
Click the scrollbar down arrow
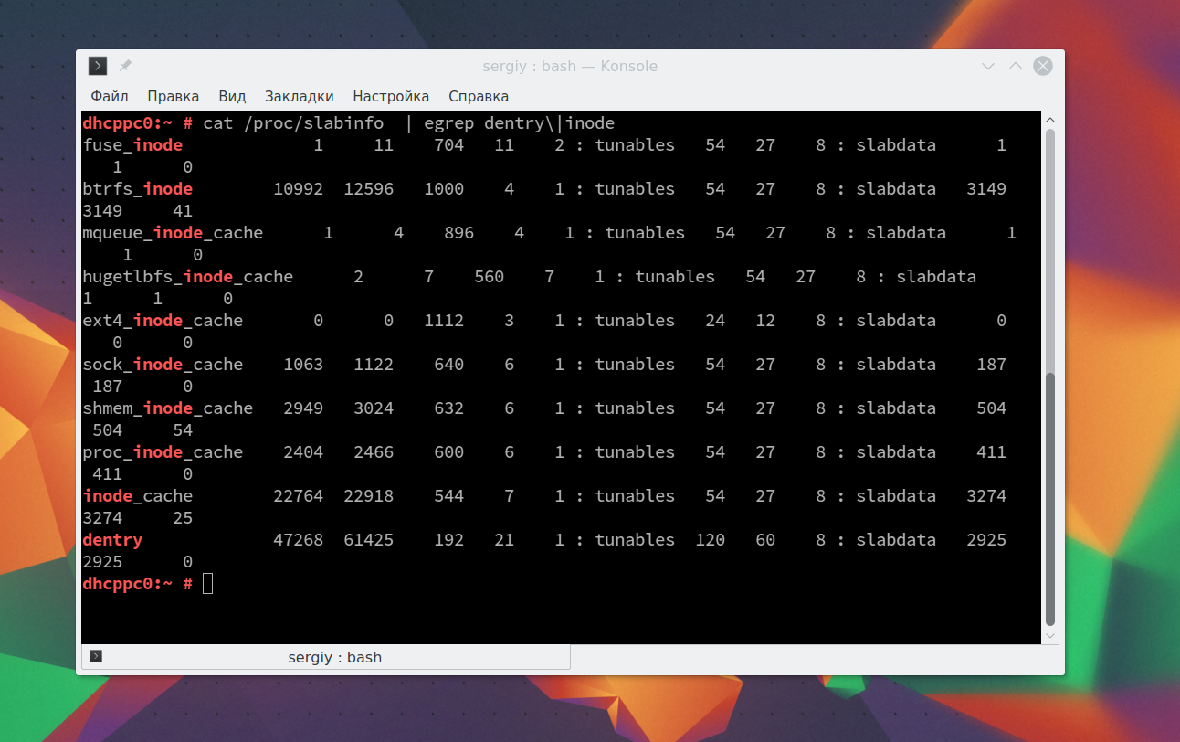(1049, 635)
